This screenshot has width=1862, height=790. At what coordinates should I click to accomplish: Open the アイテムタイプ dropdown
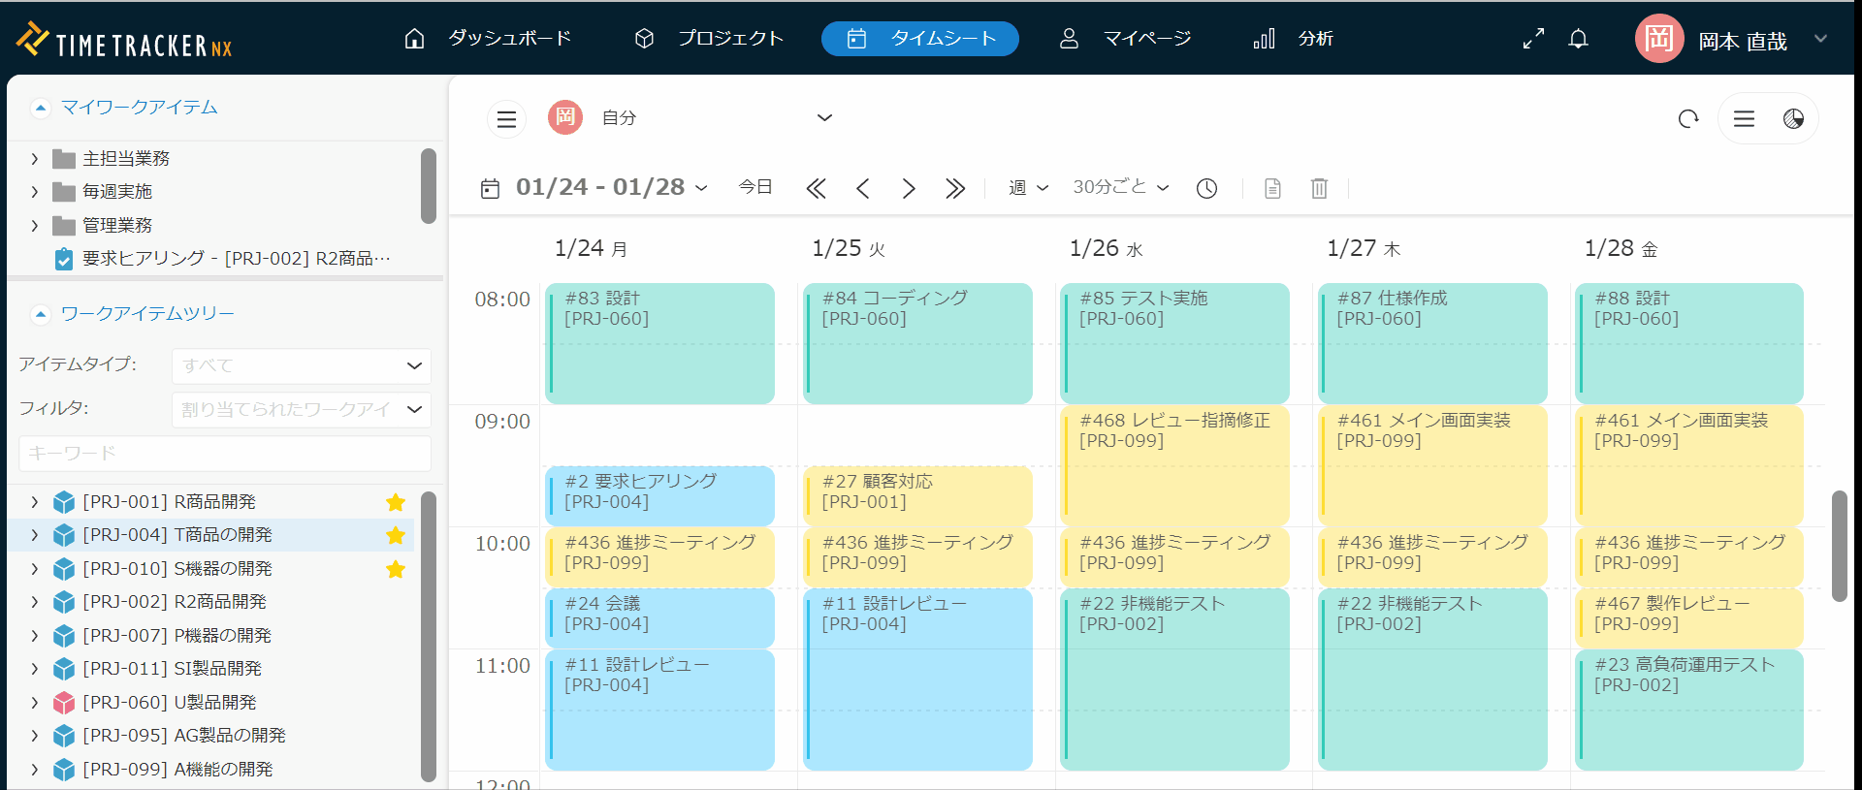pyautogui.click(x=302, y=365)
